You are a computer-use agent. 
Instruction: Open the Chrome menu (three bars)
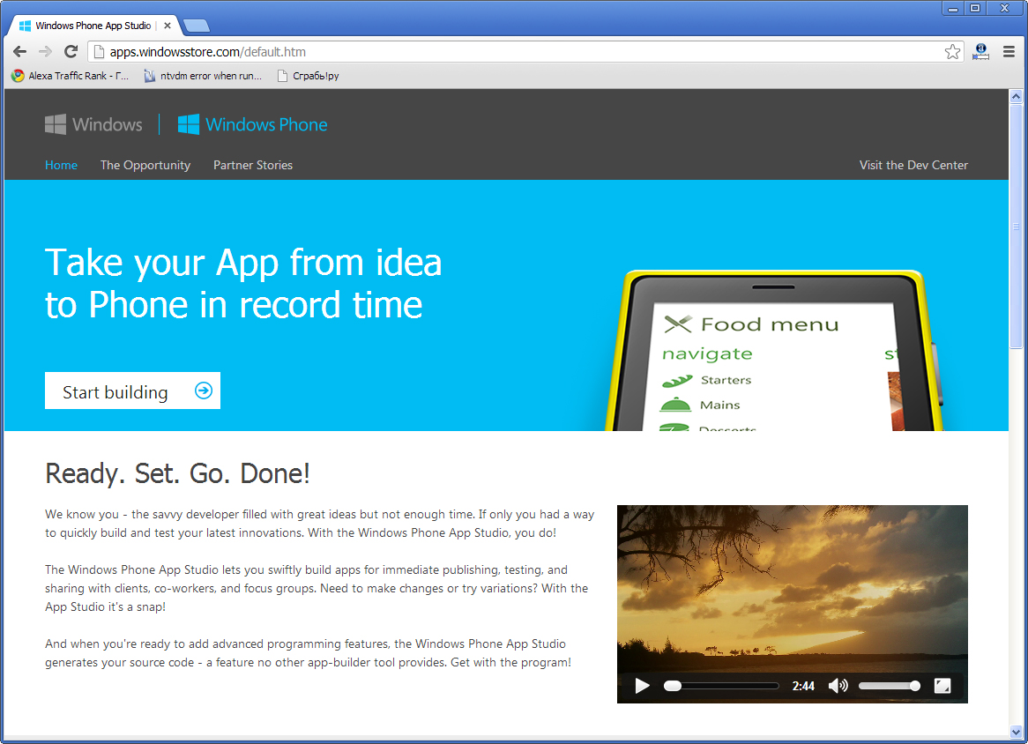(1009, 52)
